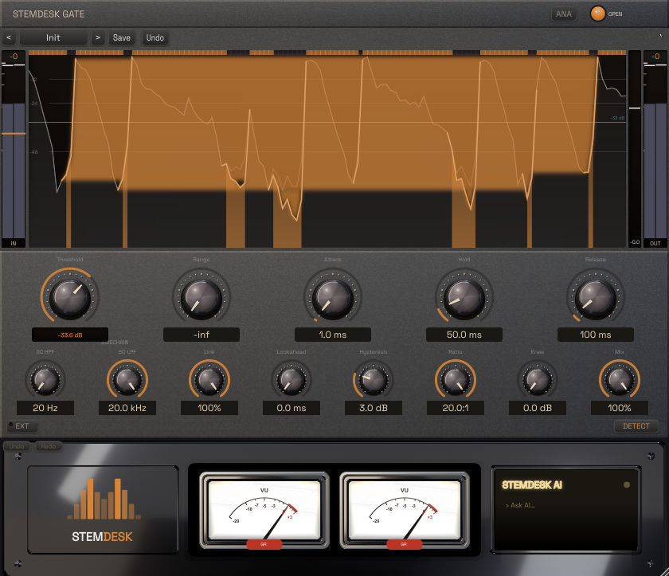The height and width of the screenshot is (576, 669).
Task: Click the DETECT button
Action: pos(636,425)
